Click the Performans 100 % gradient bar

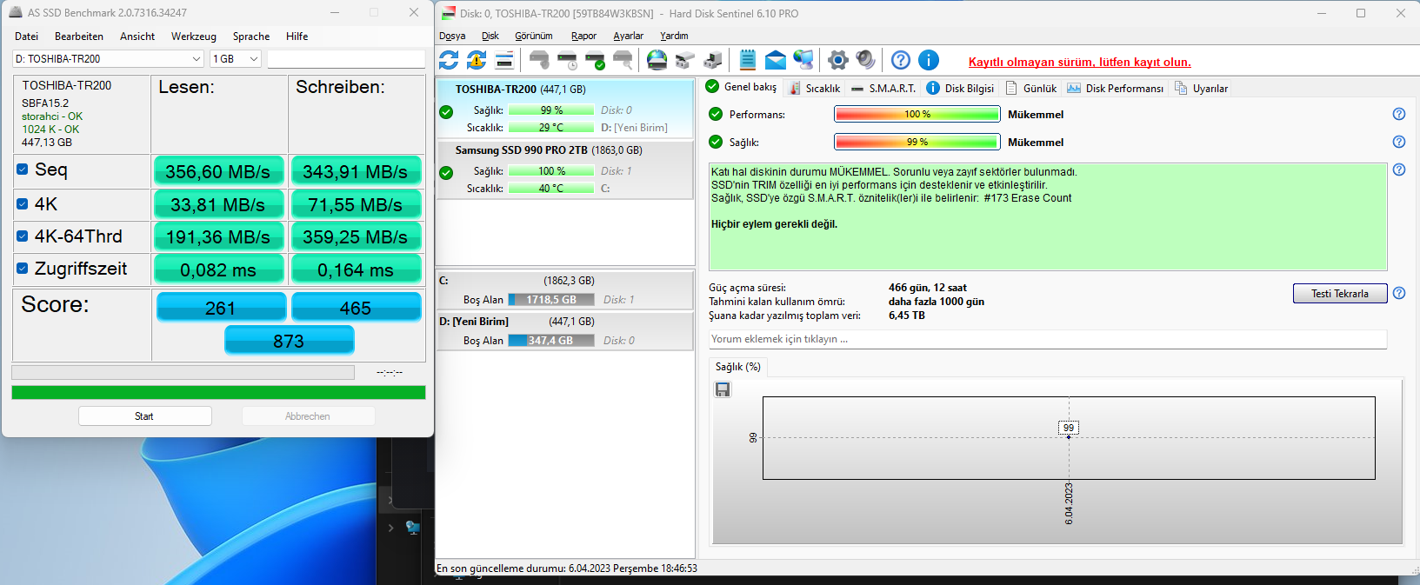coord(917,114)
